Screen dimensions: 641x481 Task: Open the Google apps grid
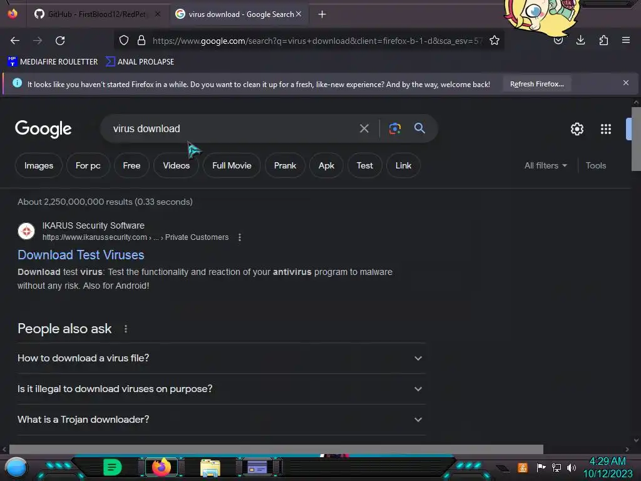click(x=605, y=129)
